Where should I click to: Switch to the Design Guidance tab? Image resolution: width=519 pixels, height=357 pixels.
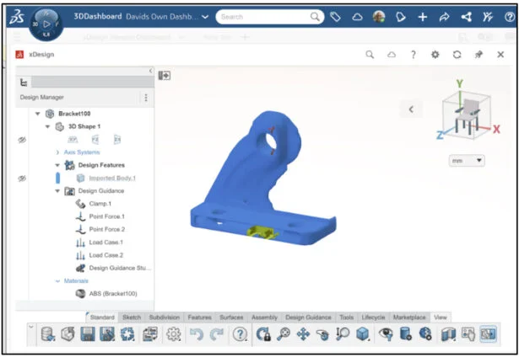click(x=308, y=317)
